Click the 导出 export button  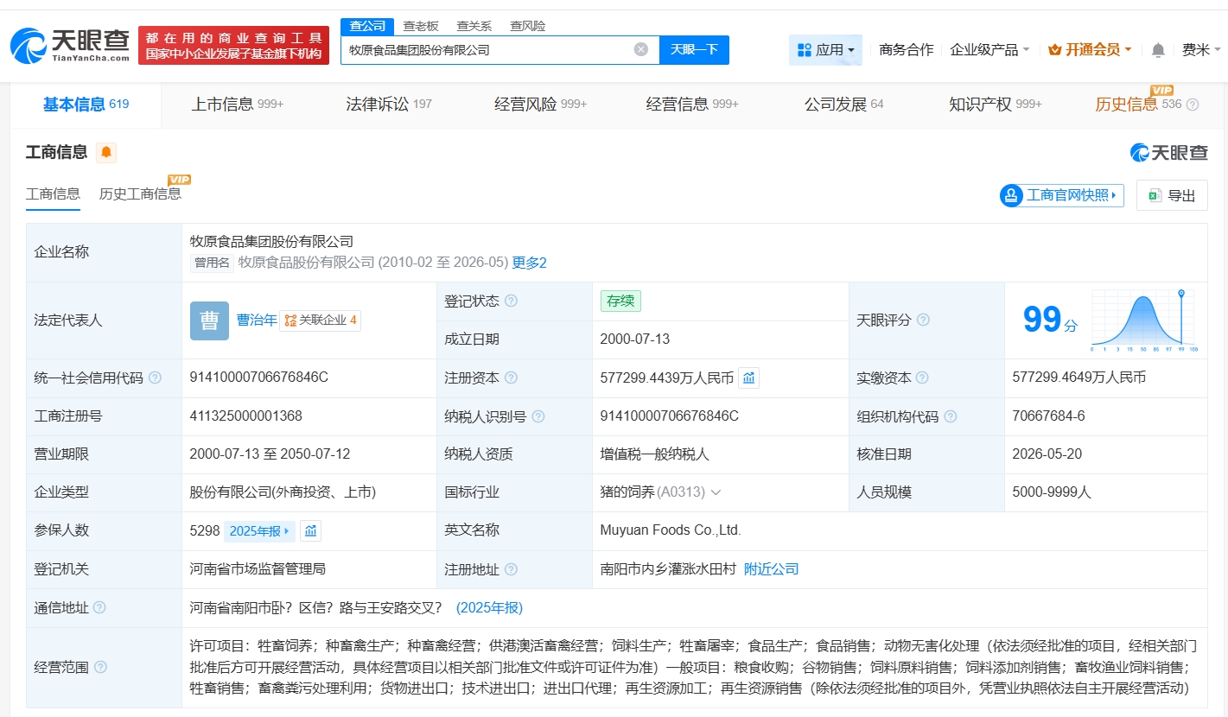1172,195
